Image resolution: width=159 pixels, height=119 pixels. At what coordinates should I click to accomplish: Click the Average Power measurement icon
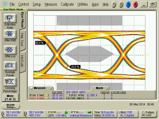[x=10, y=66]
